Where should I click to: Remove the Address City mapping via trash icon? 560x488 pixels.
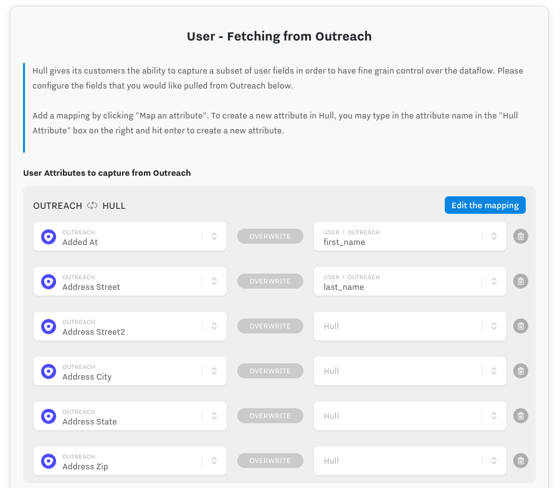pyautogui.click(x=520, y=371)
